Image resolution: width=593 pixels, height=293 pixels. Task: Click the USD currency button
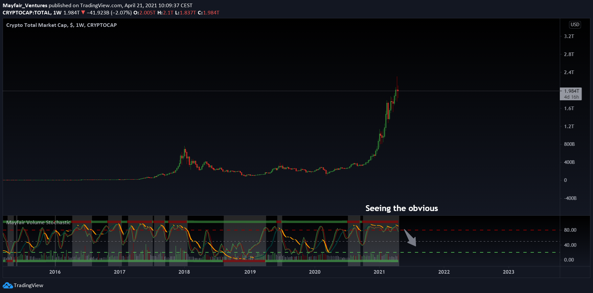575,25
